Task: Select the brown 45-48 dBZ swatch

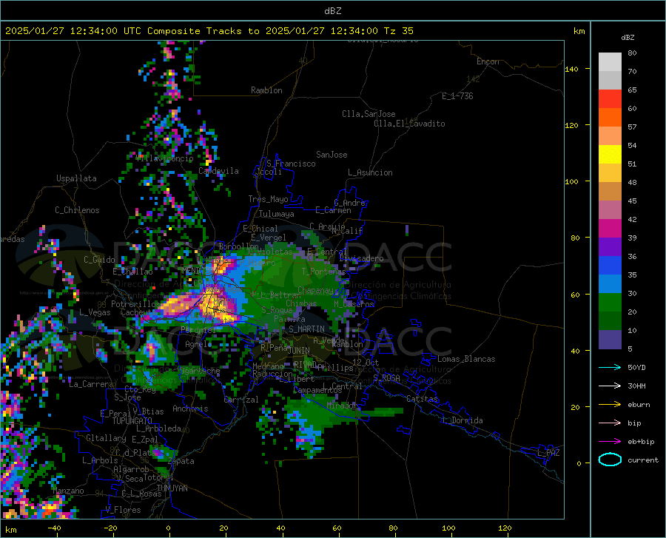Action: pyautogui.click(x=610, y=192)
